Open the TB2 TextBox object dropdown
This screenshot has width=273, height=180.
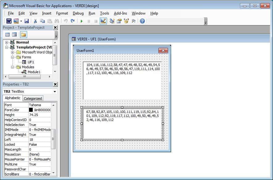tap(55, 91)
